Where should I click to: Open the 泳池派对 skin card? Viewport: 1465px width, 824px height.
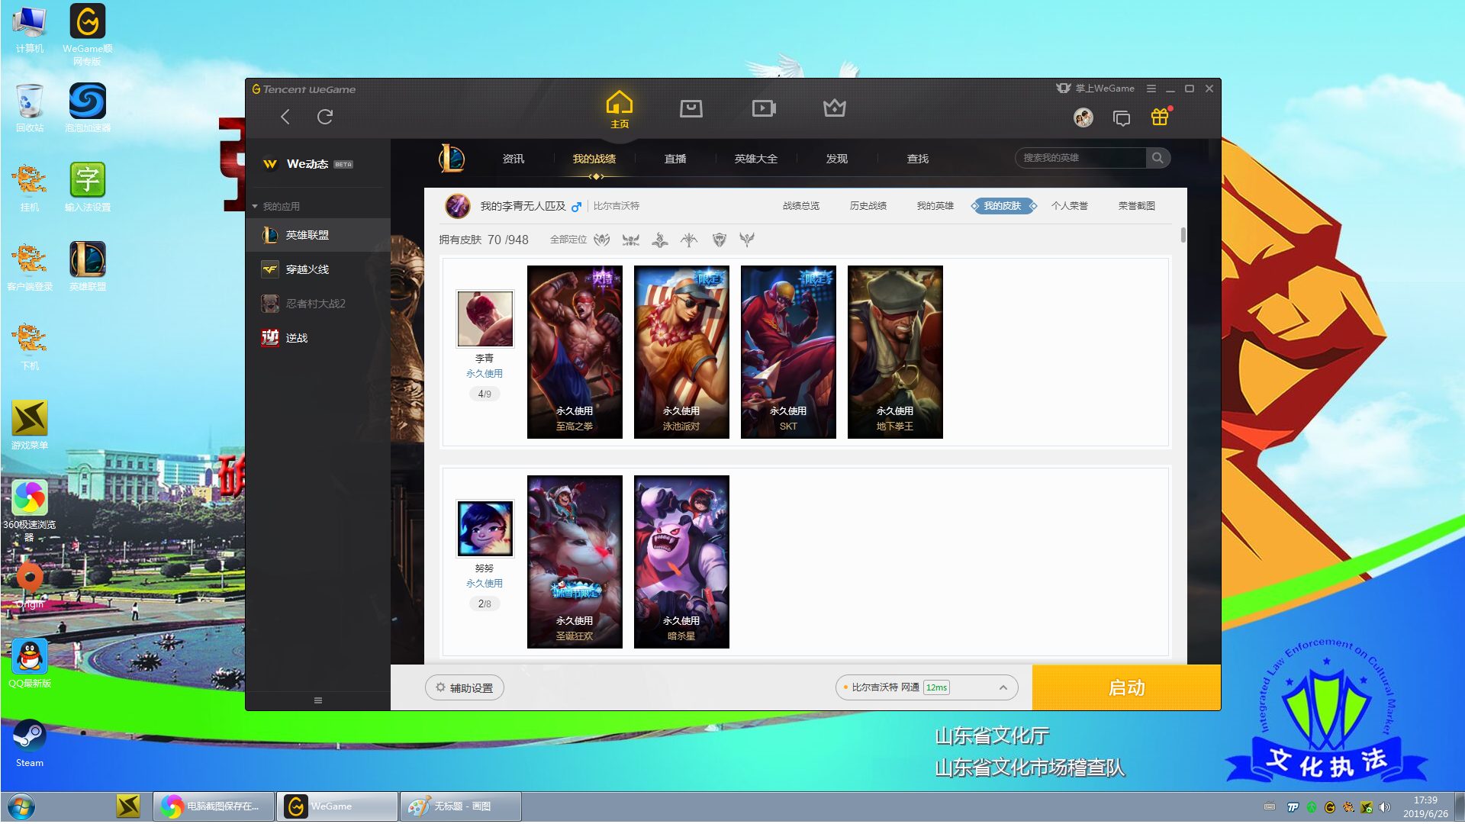(x=681, y=352)
